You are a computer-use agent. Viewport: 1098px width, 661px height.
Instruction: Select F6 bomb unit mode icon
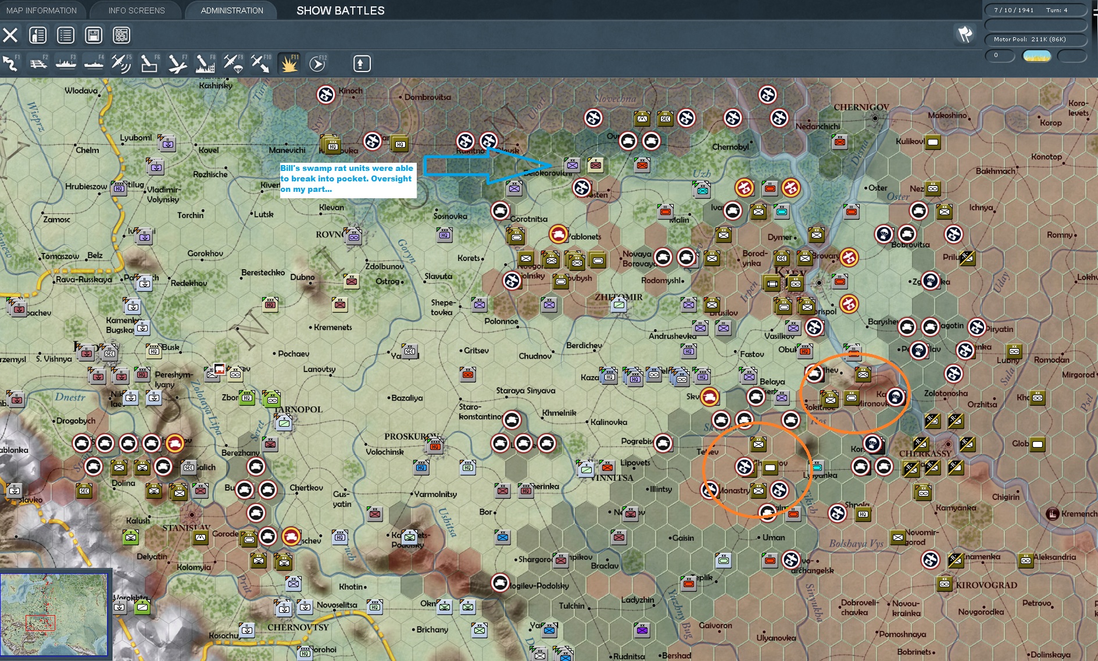[149, 63]
